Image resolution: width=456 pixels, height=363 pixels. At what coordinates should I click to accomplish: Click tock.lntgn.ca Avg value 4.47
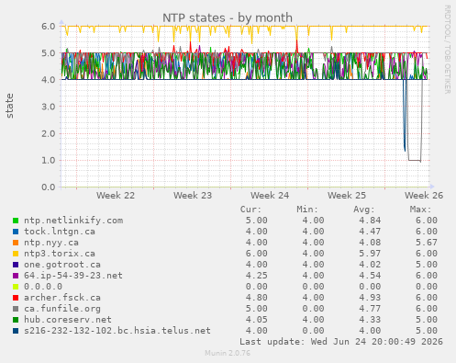370,232
